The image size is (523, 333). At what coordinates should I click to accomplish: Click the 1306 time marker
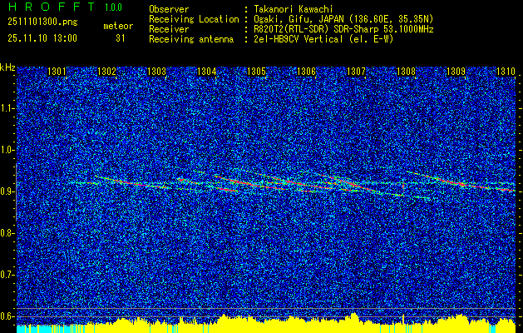click(306, 72)
